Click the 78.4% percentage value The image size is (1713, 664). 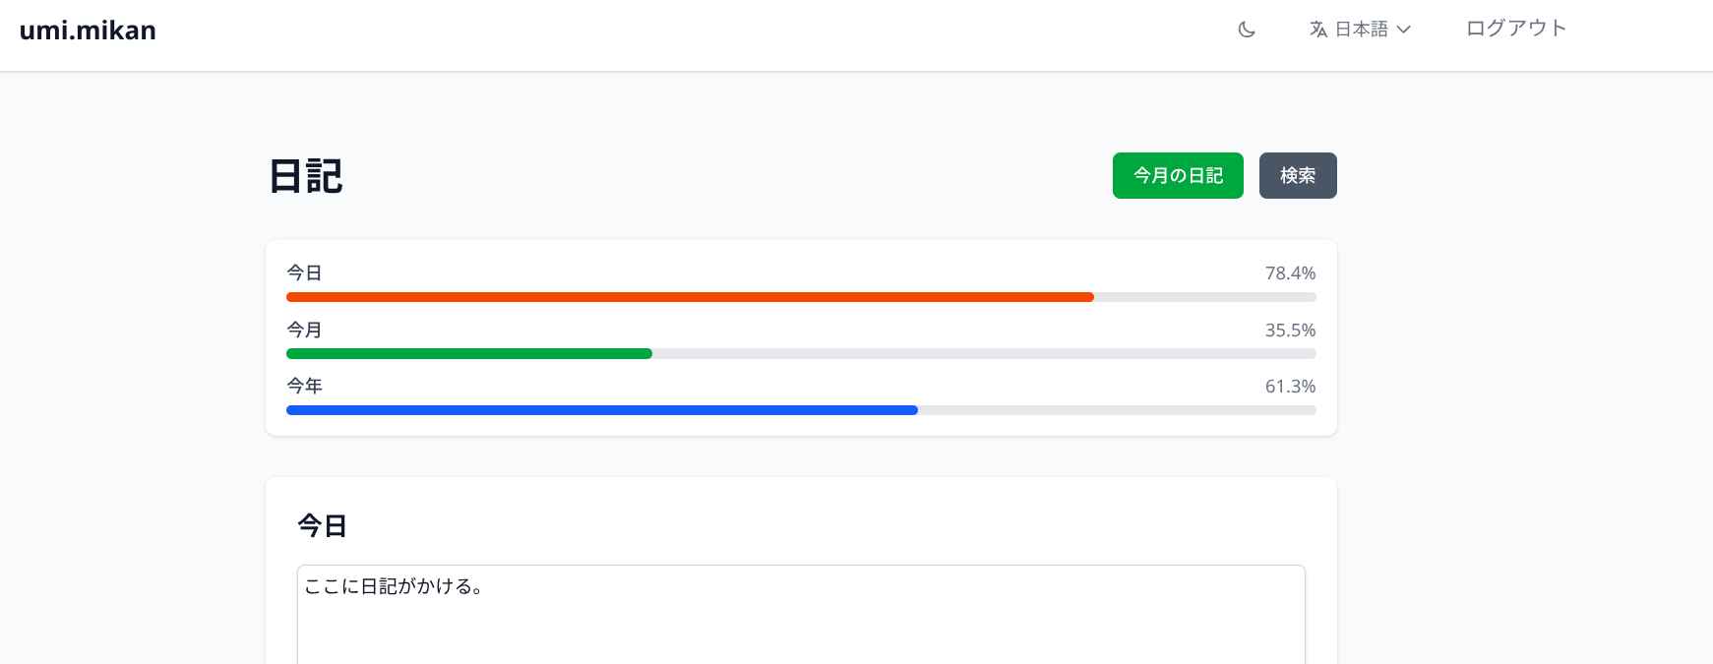pos(1290,273)
